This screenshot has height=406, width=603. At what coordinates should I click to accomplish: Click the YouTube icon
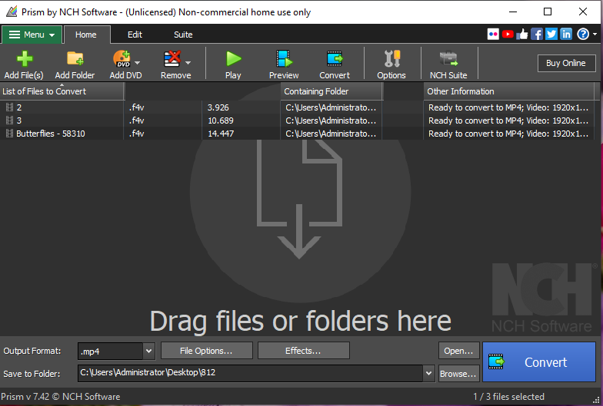coord(508,34)
